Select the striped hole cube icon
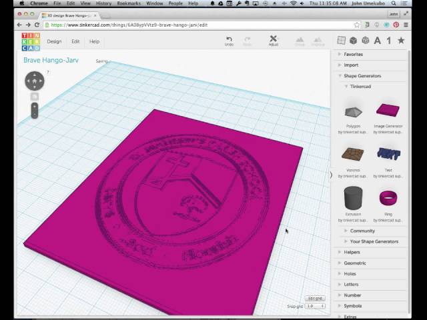 (365, 41)
